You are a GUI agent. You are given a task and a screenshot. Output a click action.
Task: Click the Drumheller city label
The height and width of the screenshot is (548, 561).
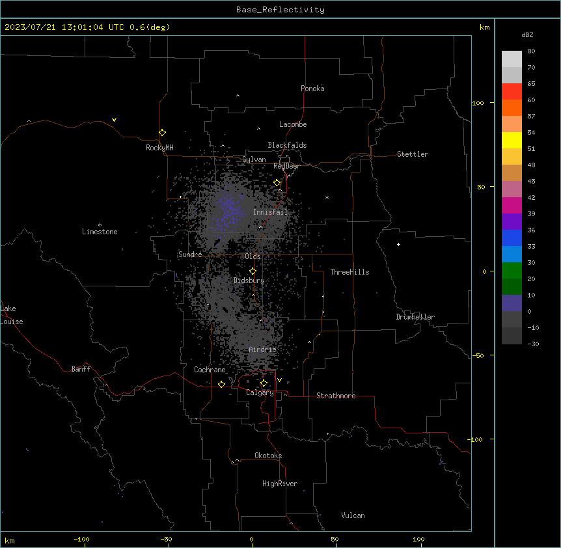(x=415, y=317)
